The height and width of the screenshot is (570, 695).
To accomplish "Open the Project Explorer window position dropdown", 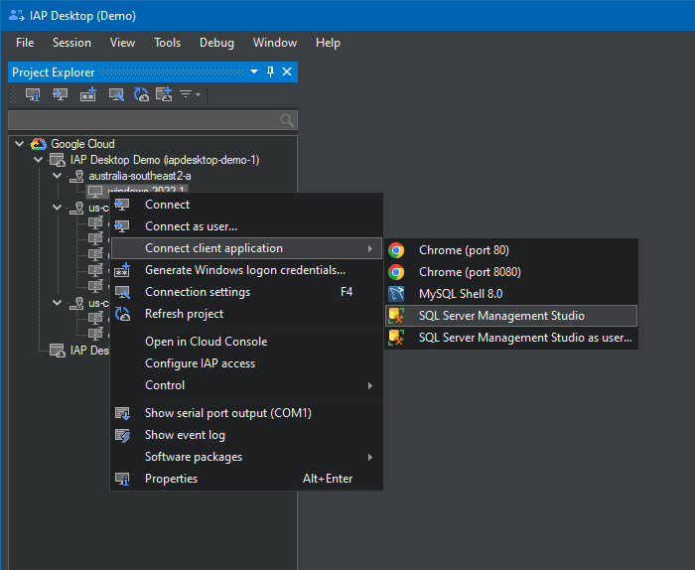I will pos(254,71).
